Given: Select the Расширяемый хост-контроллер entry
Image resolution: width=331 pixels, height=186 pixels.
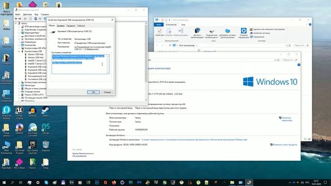Looking at the screenshot, I should click(37, 76).
